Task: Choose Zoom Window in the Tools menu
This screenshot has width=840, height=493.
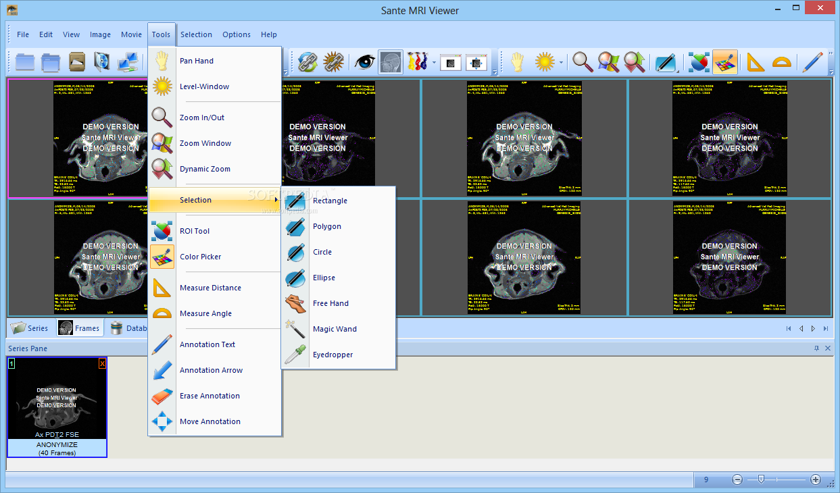Action: pos(214,143)
